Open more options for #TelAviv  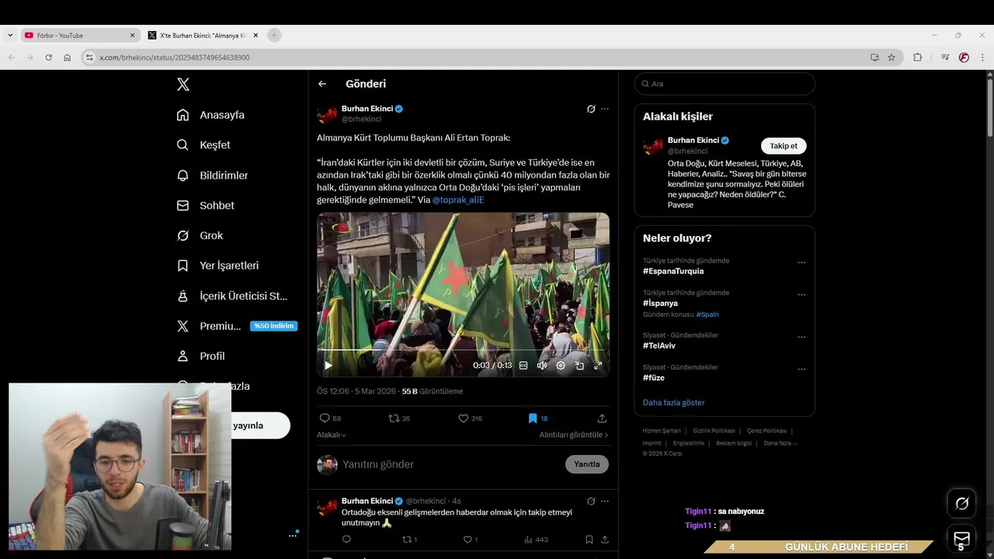click(801, 338)
